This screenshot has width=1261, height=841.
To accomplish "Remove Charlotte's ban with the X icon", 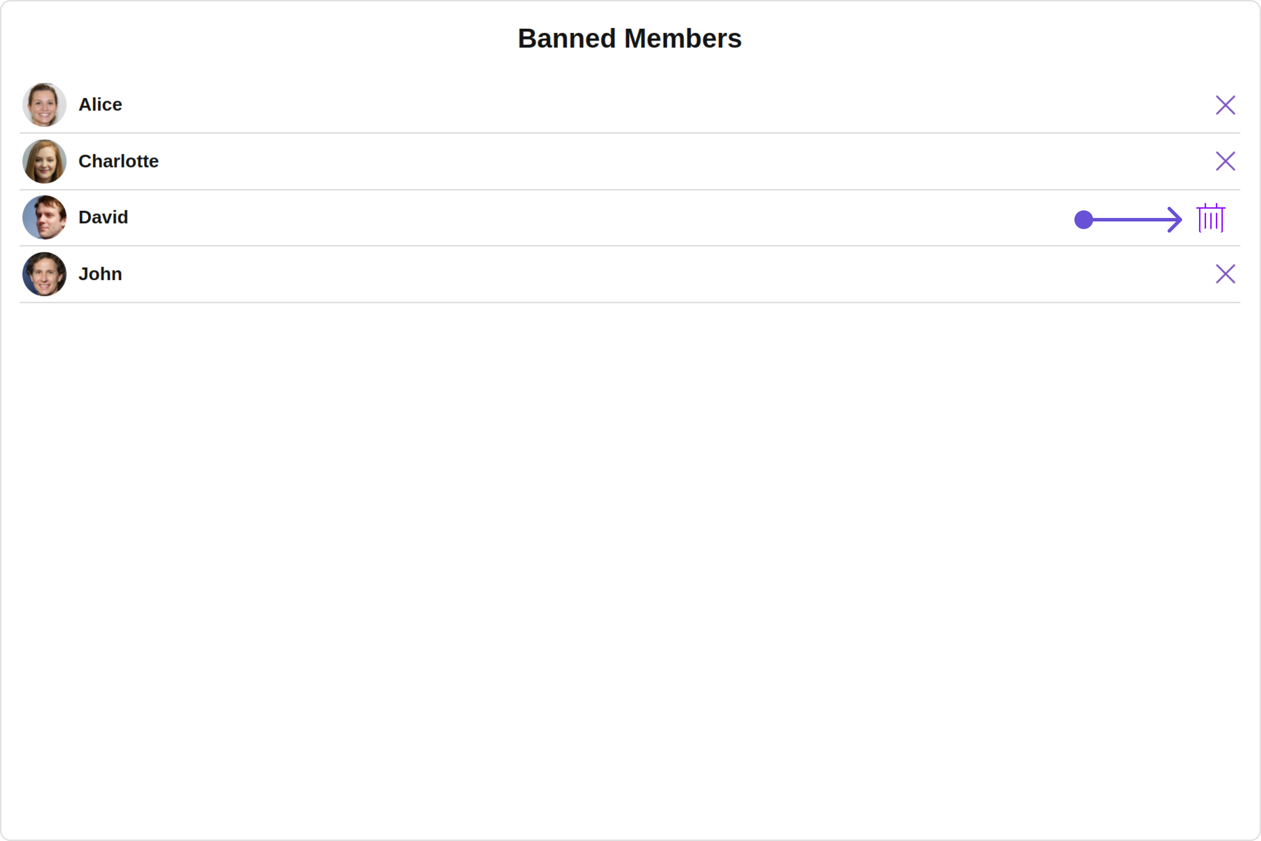I will click(1226, 161).
